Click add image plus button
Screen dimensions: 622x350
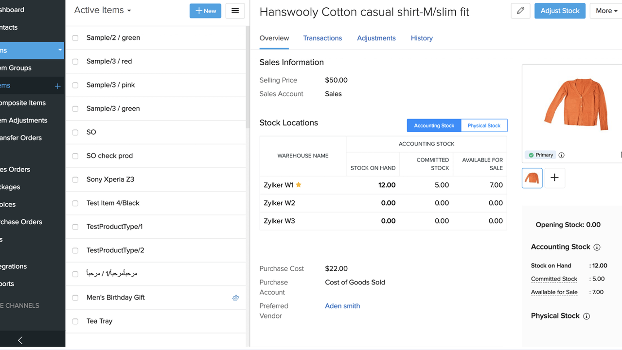[x=554, y=178]
